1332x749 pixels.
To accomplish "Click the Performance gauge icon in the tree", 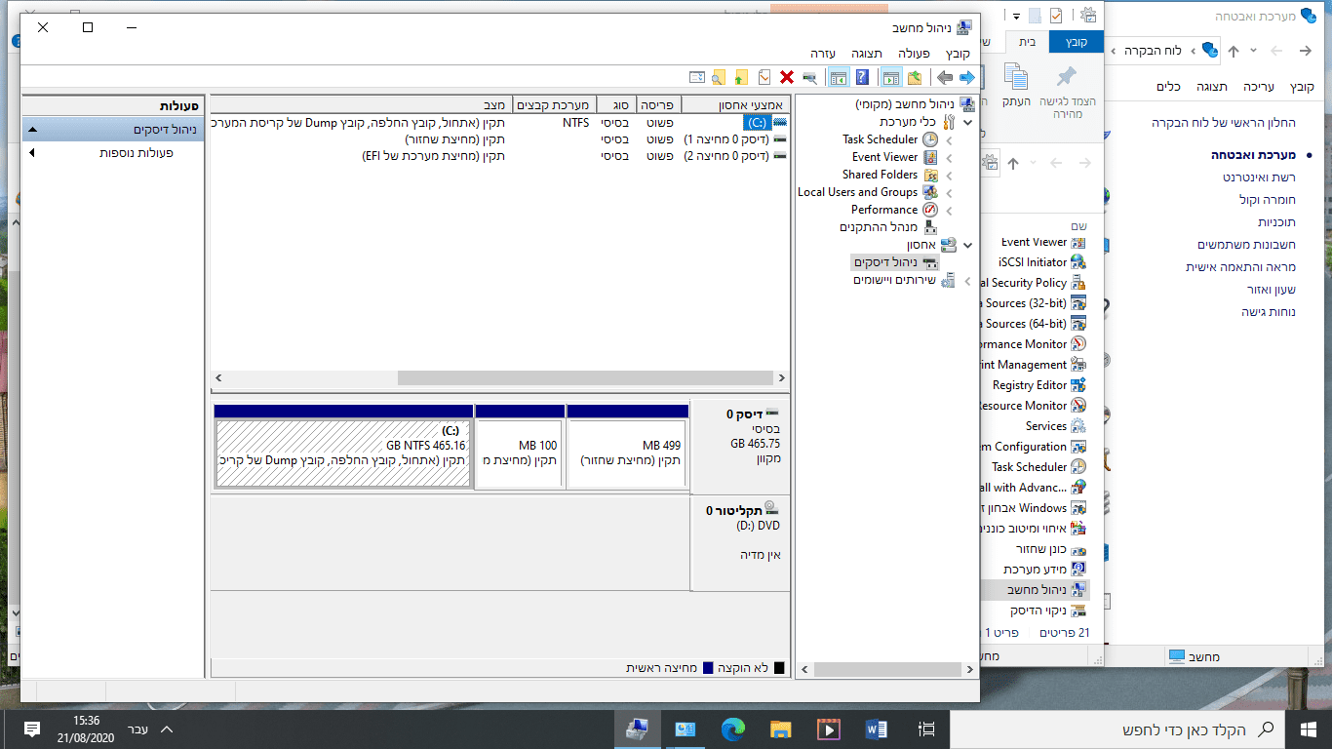I will (930, 210).
